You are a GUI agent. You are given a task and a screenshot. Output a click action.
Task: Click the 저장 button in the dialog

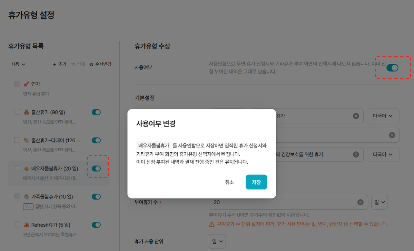256,182
